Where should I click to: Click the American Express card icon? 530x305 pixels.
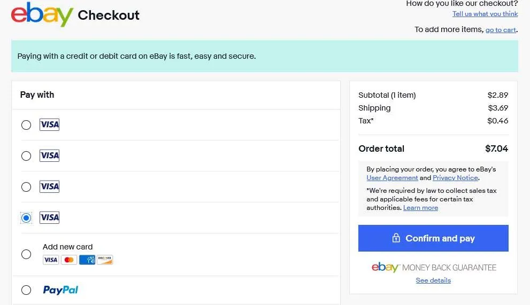87,260
